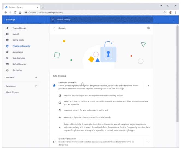Click the bar chart icon beside Sends URLs
The image size is (181, 152).
point(60,127)
